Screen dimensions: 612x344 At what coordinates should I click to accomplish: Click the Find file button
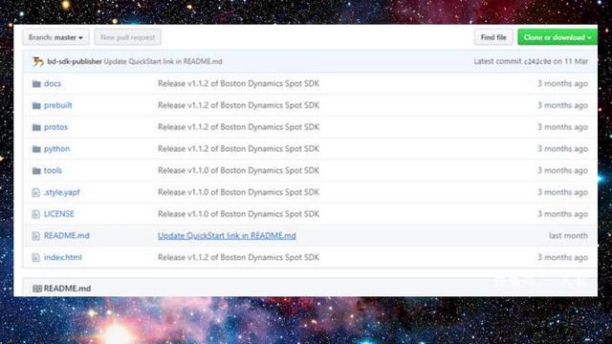[493, 37]
